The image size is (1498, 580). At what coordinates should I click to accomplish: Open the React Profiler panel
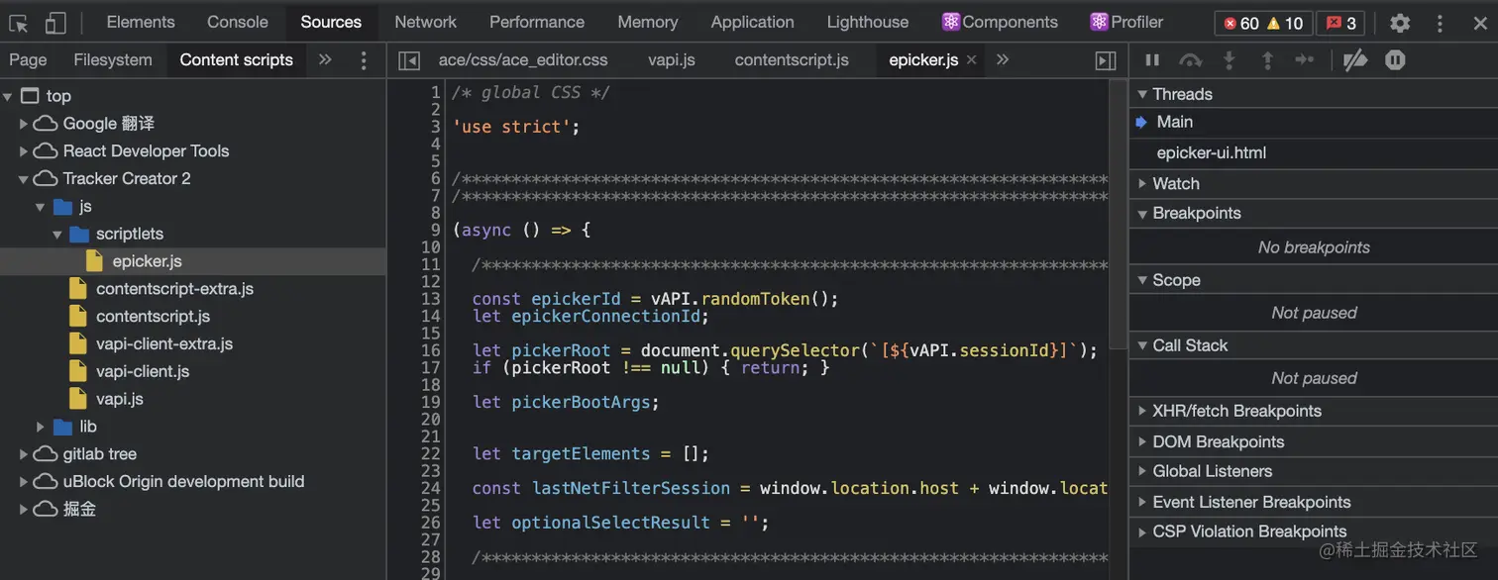point(1127,22)
